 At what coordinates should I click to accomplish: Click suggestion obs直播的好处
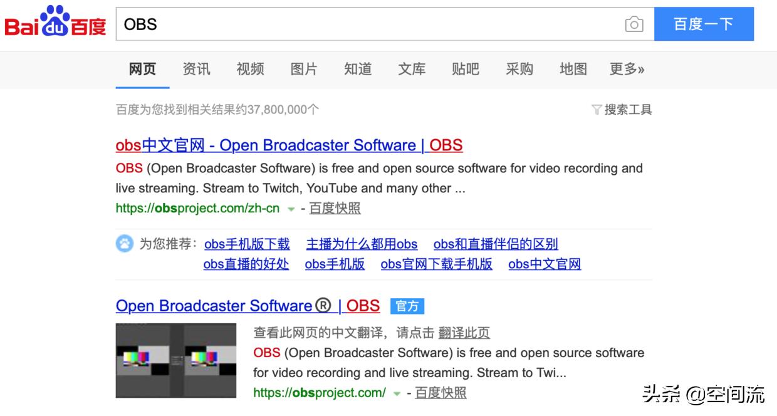(246, 264)
